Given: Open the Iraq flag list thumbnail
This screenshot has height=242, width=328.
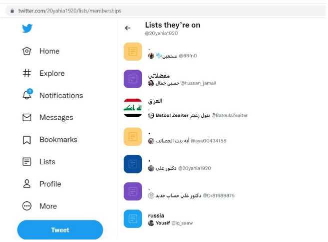Looking at the screenshot, I should 133,108.
